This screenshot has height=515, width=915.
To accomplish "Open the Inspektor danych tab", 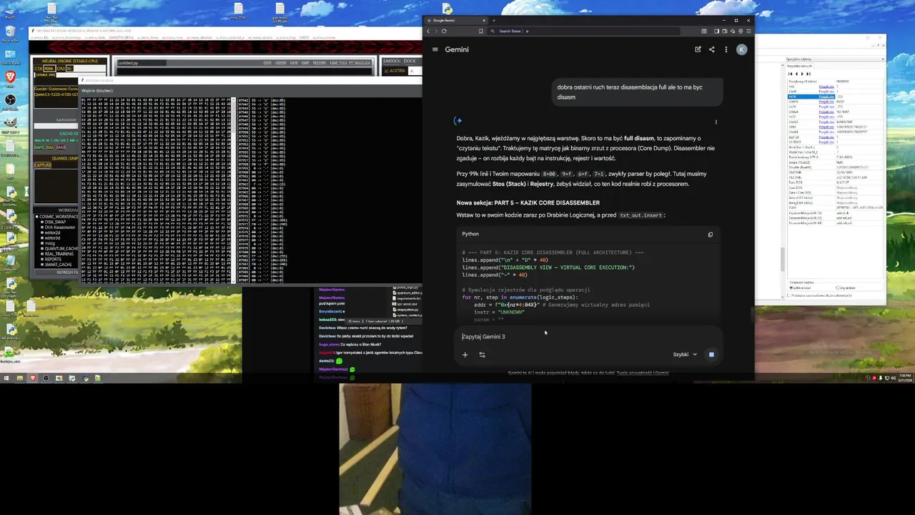I will (800, 66).
